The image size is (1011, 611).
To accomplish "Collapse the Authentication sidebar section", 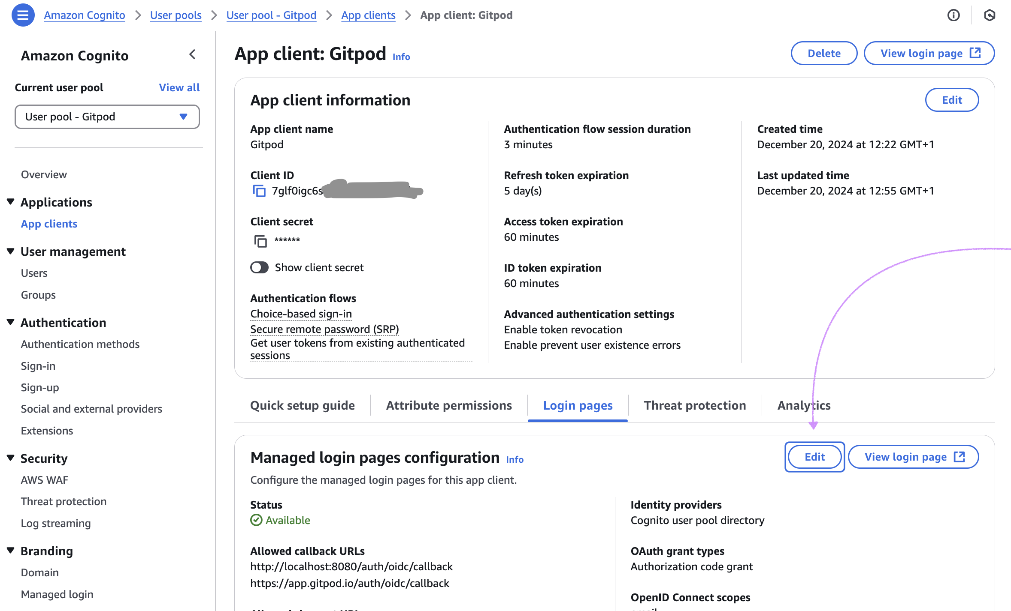I will tap(11, 322).
